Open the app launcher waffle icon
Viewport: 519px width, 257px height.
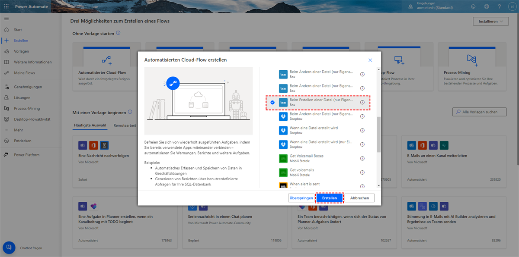pos(6,6)
